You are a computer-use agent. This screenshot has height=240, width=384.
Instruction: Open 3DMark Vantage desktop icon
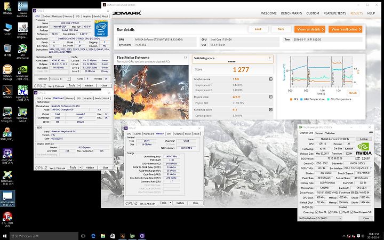7,73
